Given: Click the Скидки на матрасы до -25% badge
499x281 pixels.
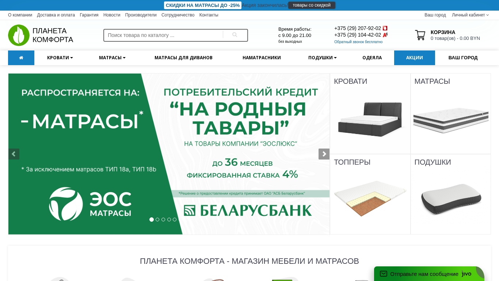Looking at the screenshot, I should click(x=203, y=5).
